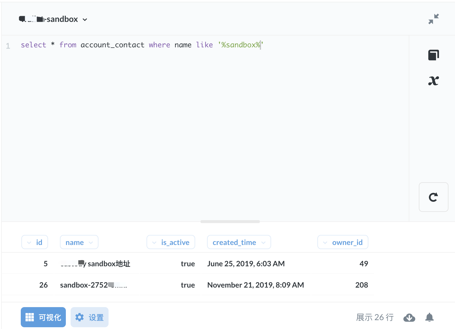Expand the is_active column menu

tap(154, 242)
